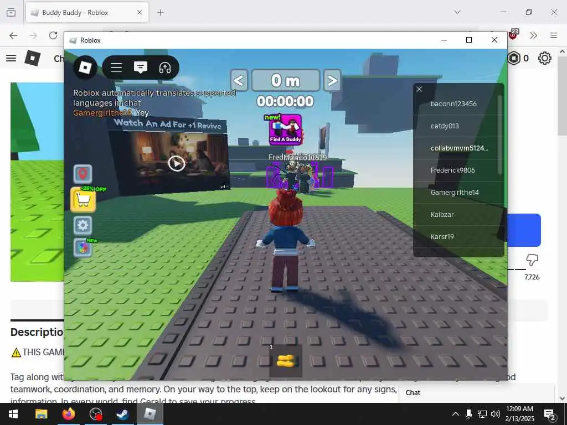Open the Roblox logo menu in game
Image resolution: width=567 pixels, height=425 pixels.
[x=85, y=67]
